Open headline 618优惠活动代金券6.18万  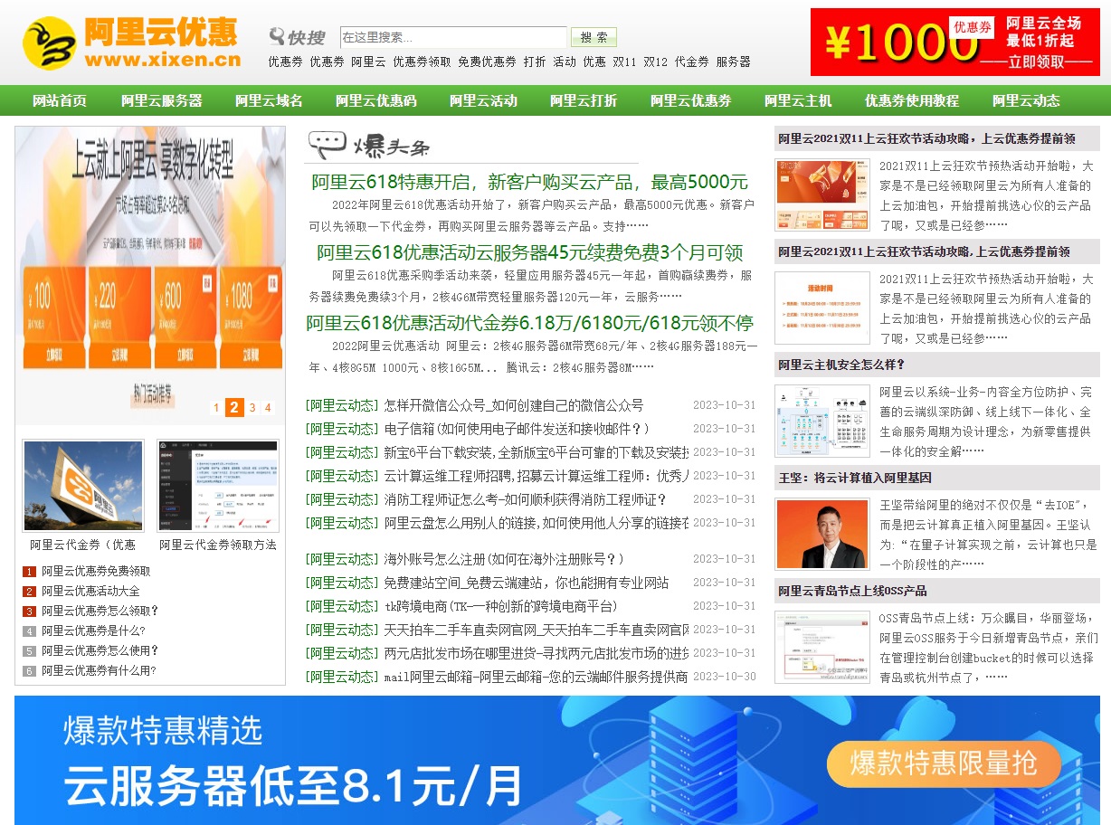coord(530,323)
